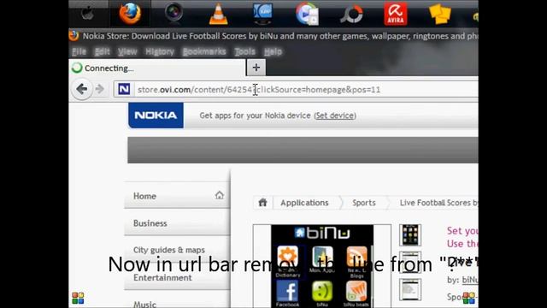Open a new tab with plus button
547x308 pixels.
(x=256, y=68)
